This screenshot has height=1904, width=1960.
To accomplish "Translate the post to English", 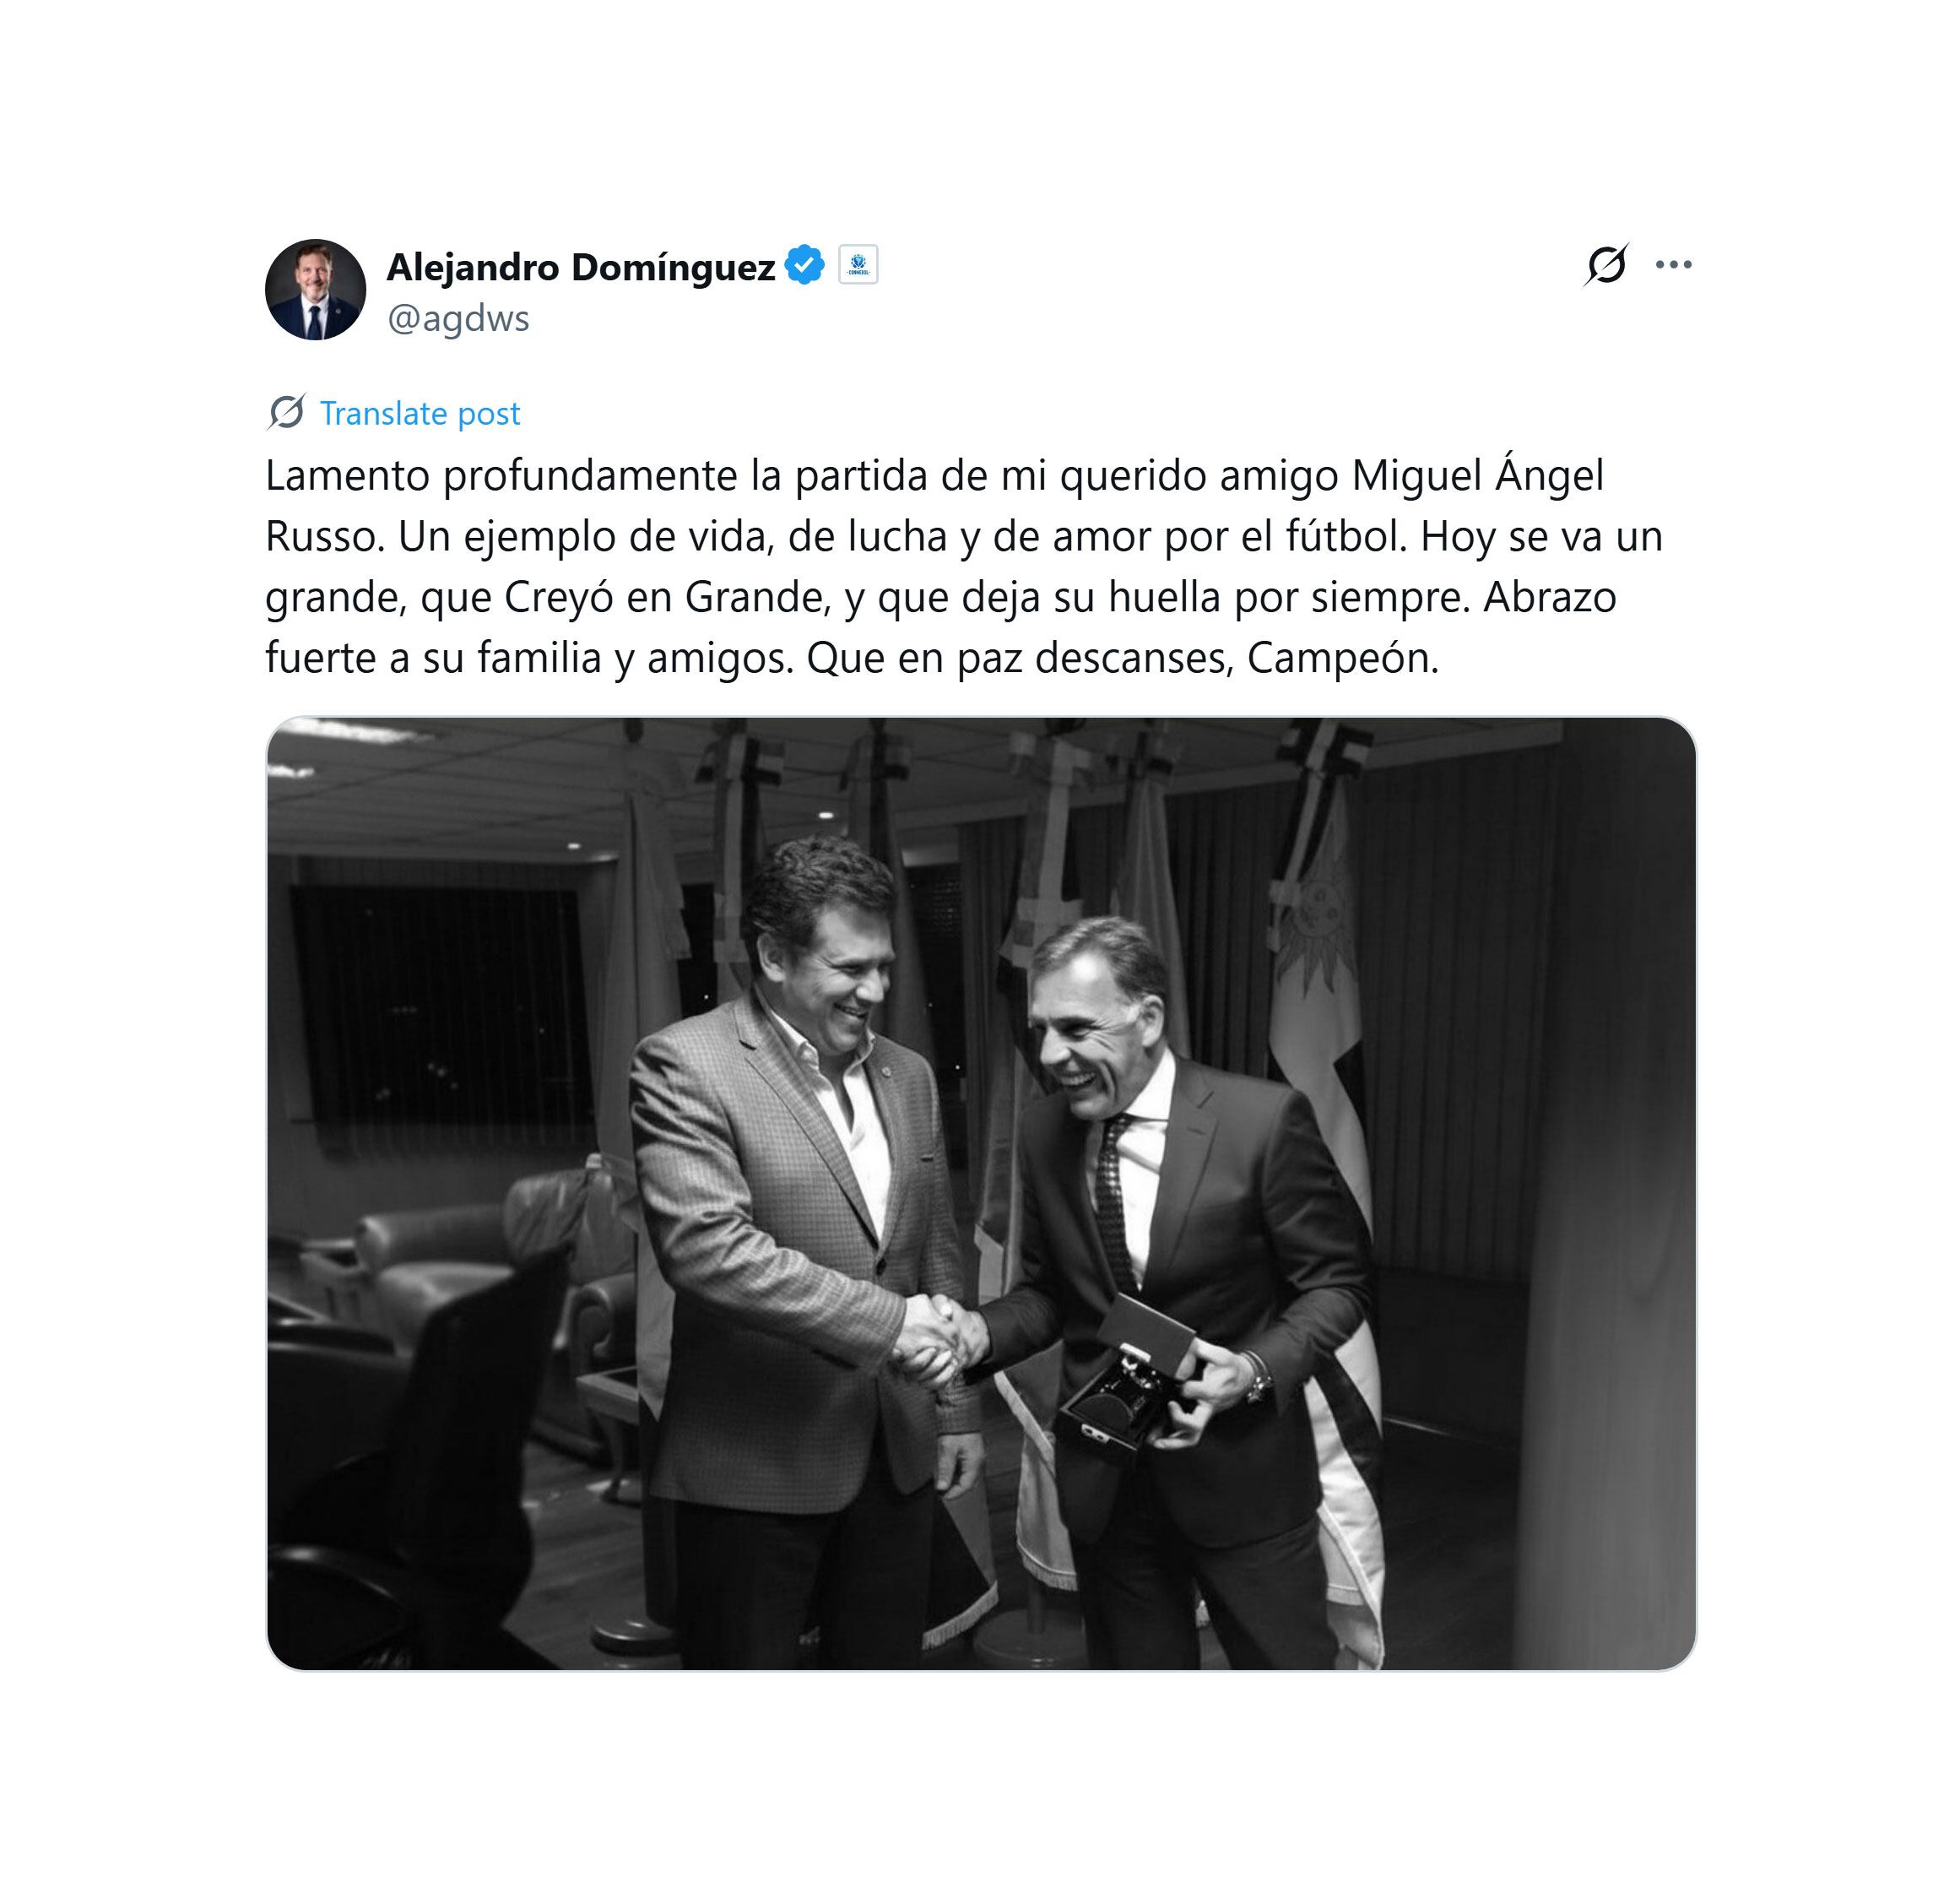I will (x=420, y=413).
